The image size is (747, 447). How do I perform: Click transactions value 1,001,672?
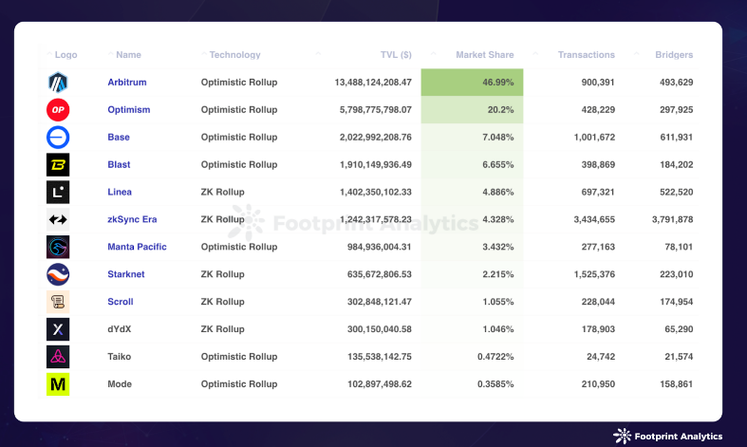tap(594, 138)
